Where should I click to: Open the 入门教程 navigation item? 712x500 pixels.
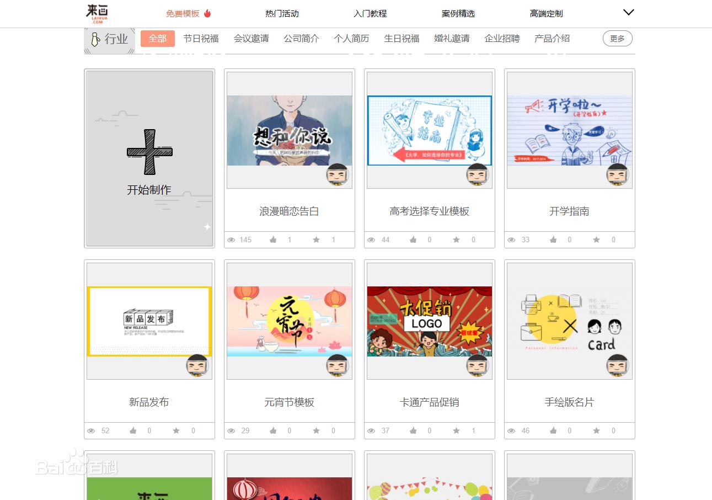coord(370,13)
